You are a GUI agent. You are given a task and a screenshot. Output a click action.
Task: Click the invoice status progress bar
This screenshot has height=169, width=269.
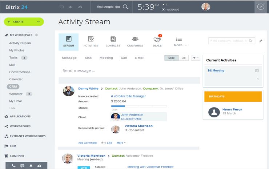click(x=138, y=106)
